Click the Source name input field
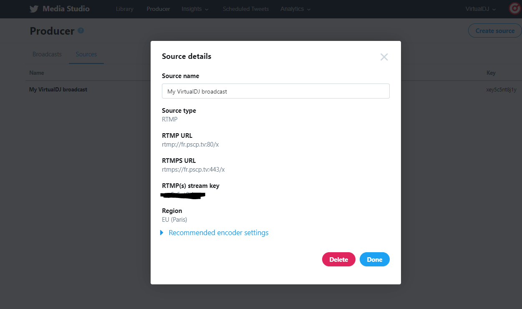Image resolution: width=522 pixels, height=309 pixels. tap(276, 91)
